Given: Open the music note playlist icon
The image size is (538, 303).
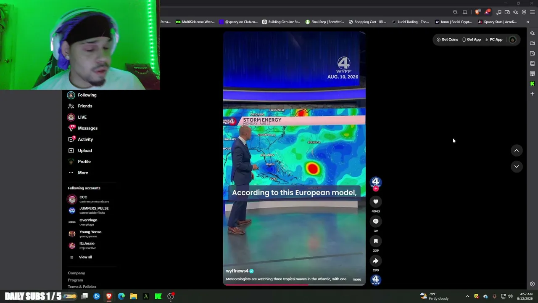Looking at the screenshot, I should [x=499, y=12].
